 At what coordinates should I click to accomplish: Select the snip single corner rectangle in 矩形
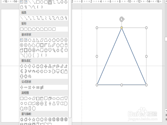(x=30, y=29)
